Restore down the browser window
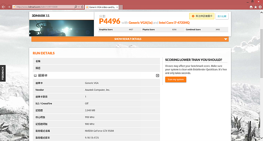The width and height of the screenshot is (263, 141). click(x=252, y=2)
